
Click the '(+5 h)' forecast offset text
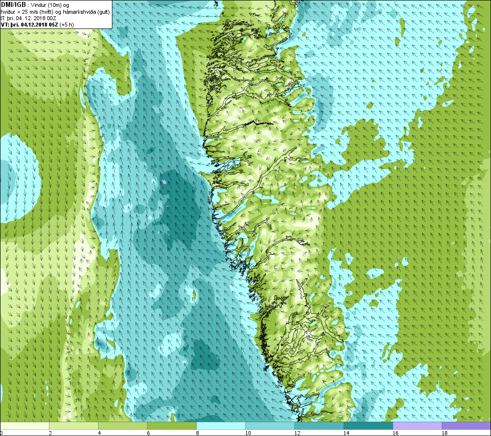coord(67,25)
